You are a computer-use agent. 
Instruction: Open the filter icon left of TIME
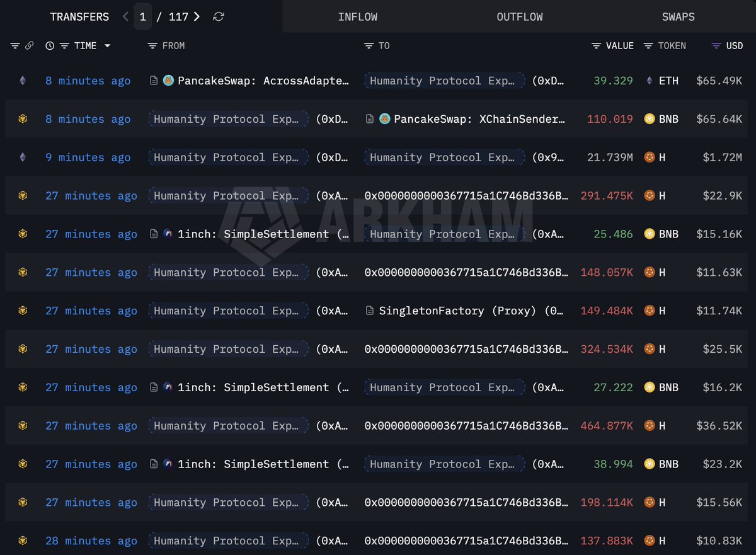(64, 46)
